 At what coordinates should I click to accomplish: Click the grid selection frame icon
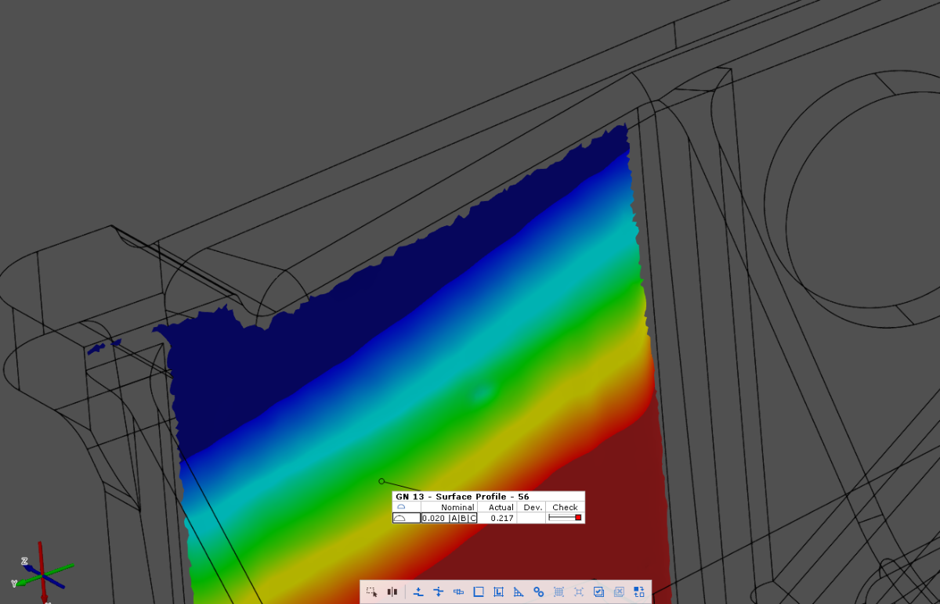(x=559, y=592)
